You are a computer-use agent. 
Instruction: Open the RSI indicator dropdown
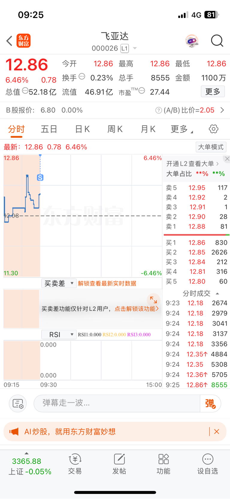[59, 335]
